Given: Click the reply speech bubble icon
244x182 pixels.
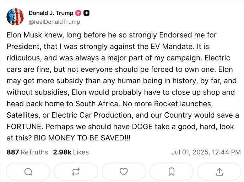Looking at the screenshot, I should (x=28, y=172).
